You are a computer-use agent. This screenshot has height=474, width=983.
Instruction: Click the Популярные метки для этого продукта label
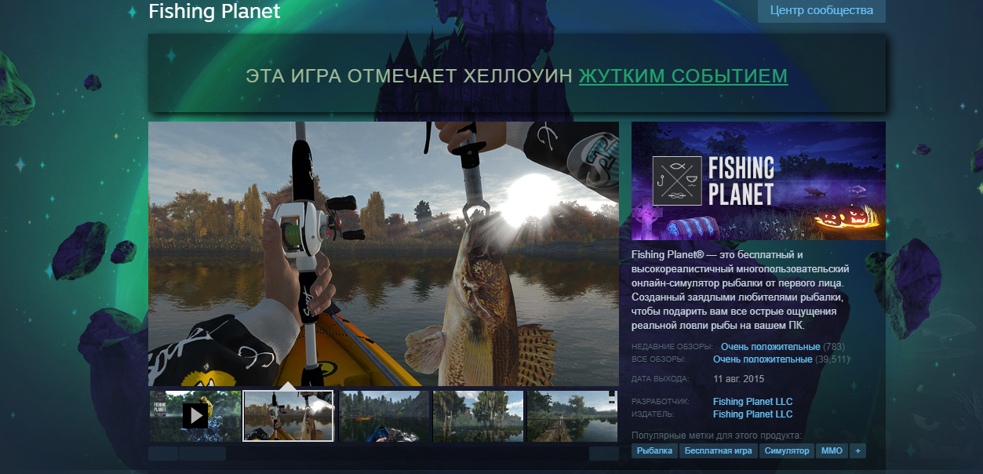716,436
